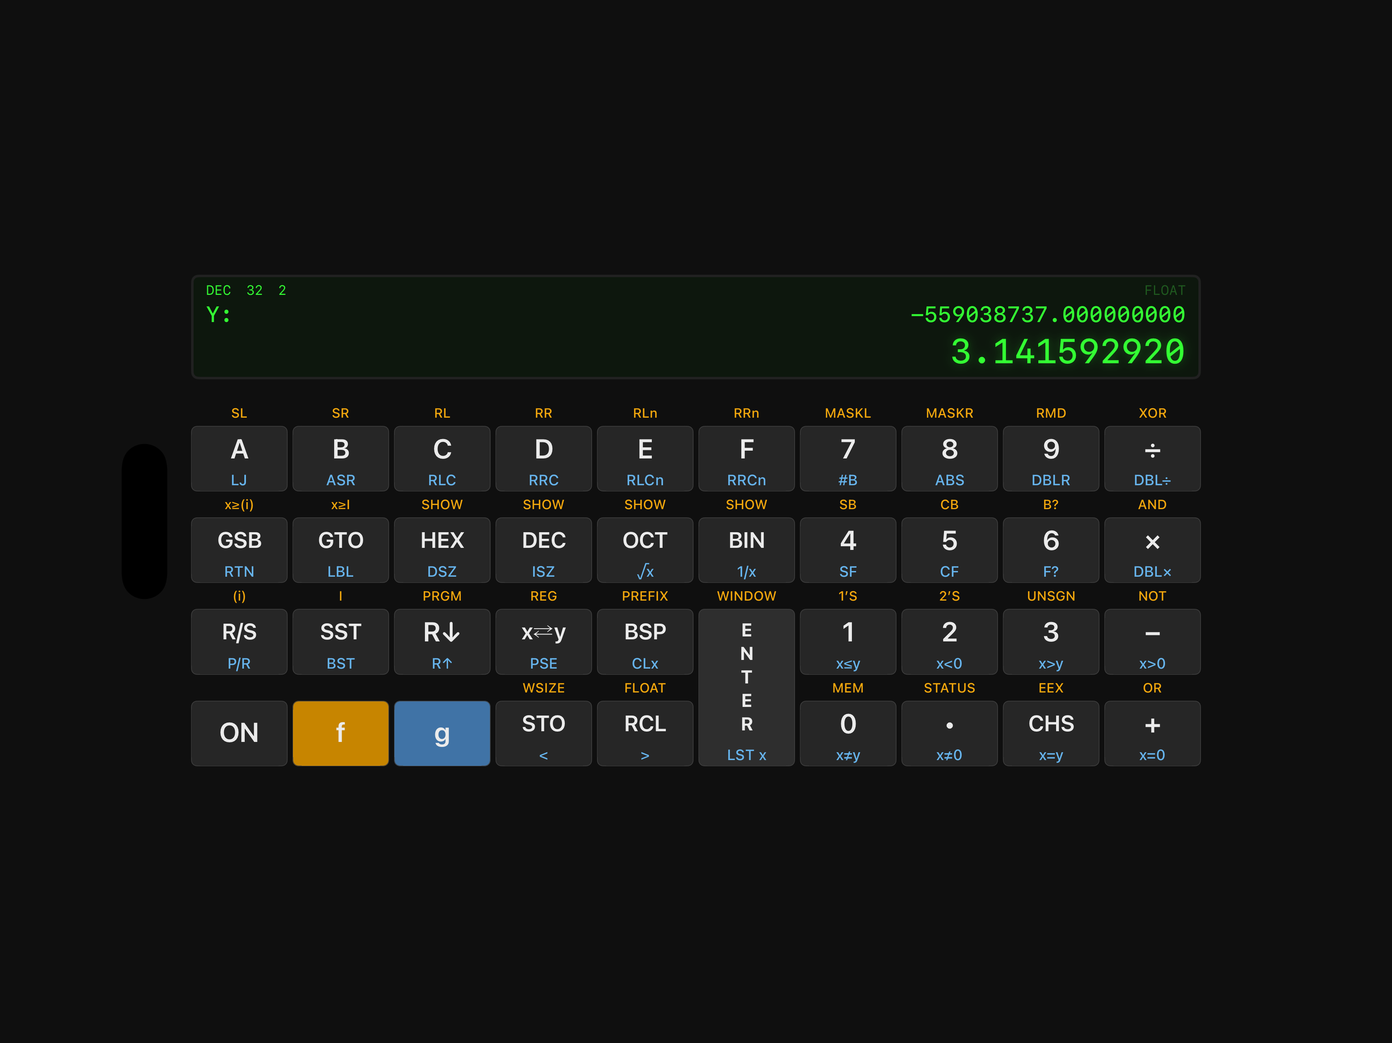1392x1043 pixels.
Task: Tap the tall ENTER key
Action: tap(746, 688)
